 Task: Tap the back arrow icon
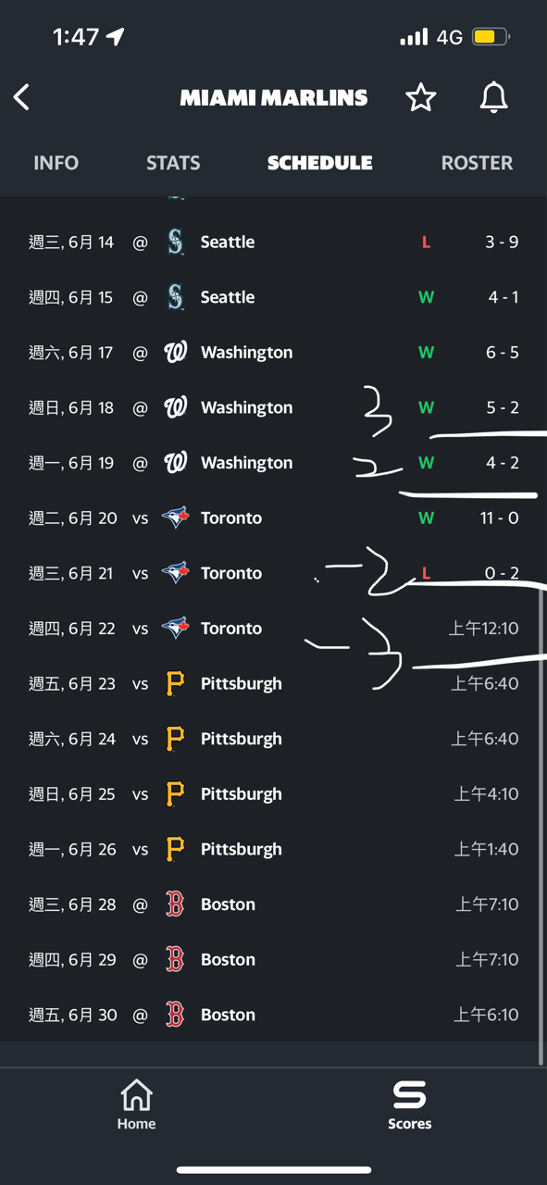coord(21,96)
